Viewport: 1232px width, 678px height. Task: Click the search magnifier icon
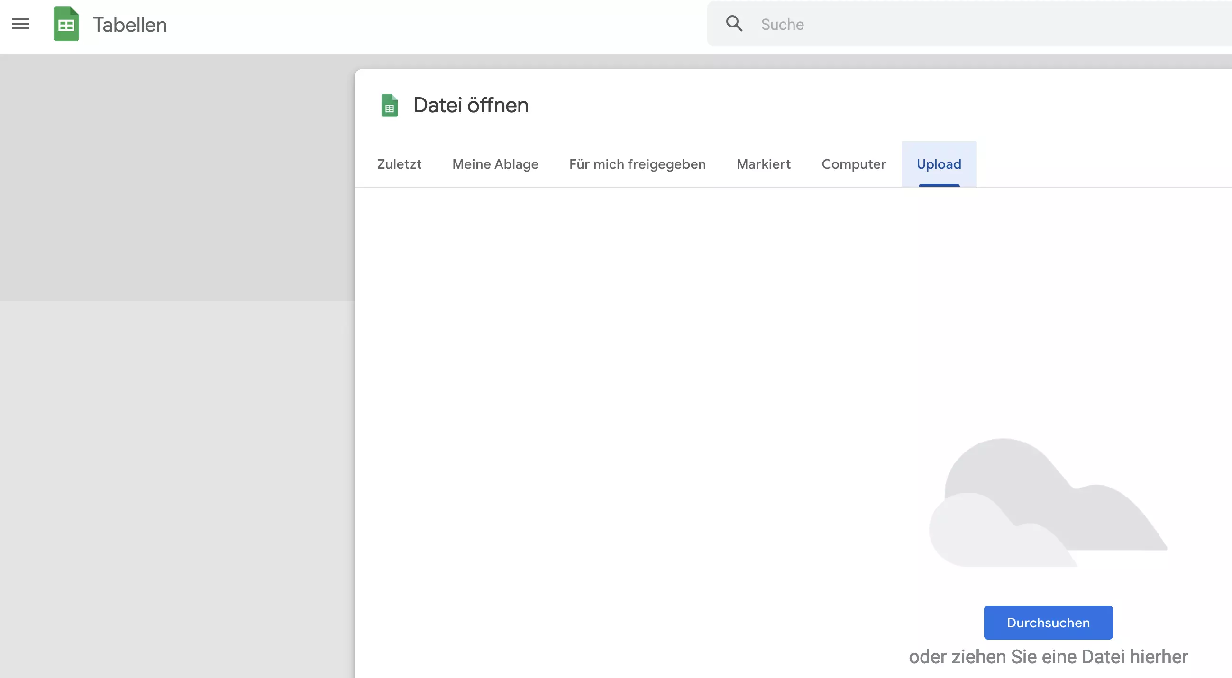(734, 23)
